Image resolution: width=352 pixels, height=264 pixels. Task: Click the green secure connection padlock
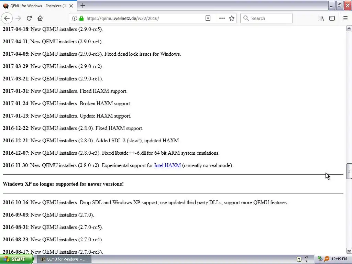[81, 19]
